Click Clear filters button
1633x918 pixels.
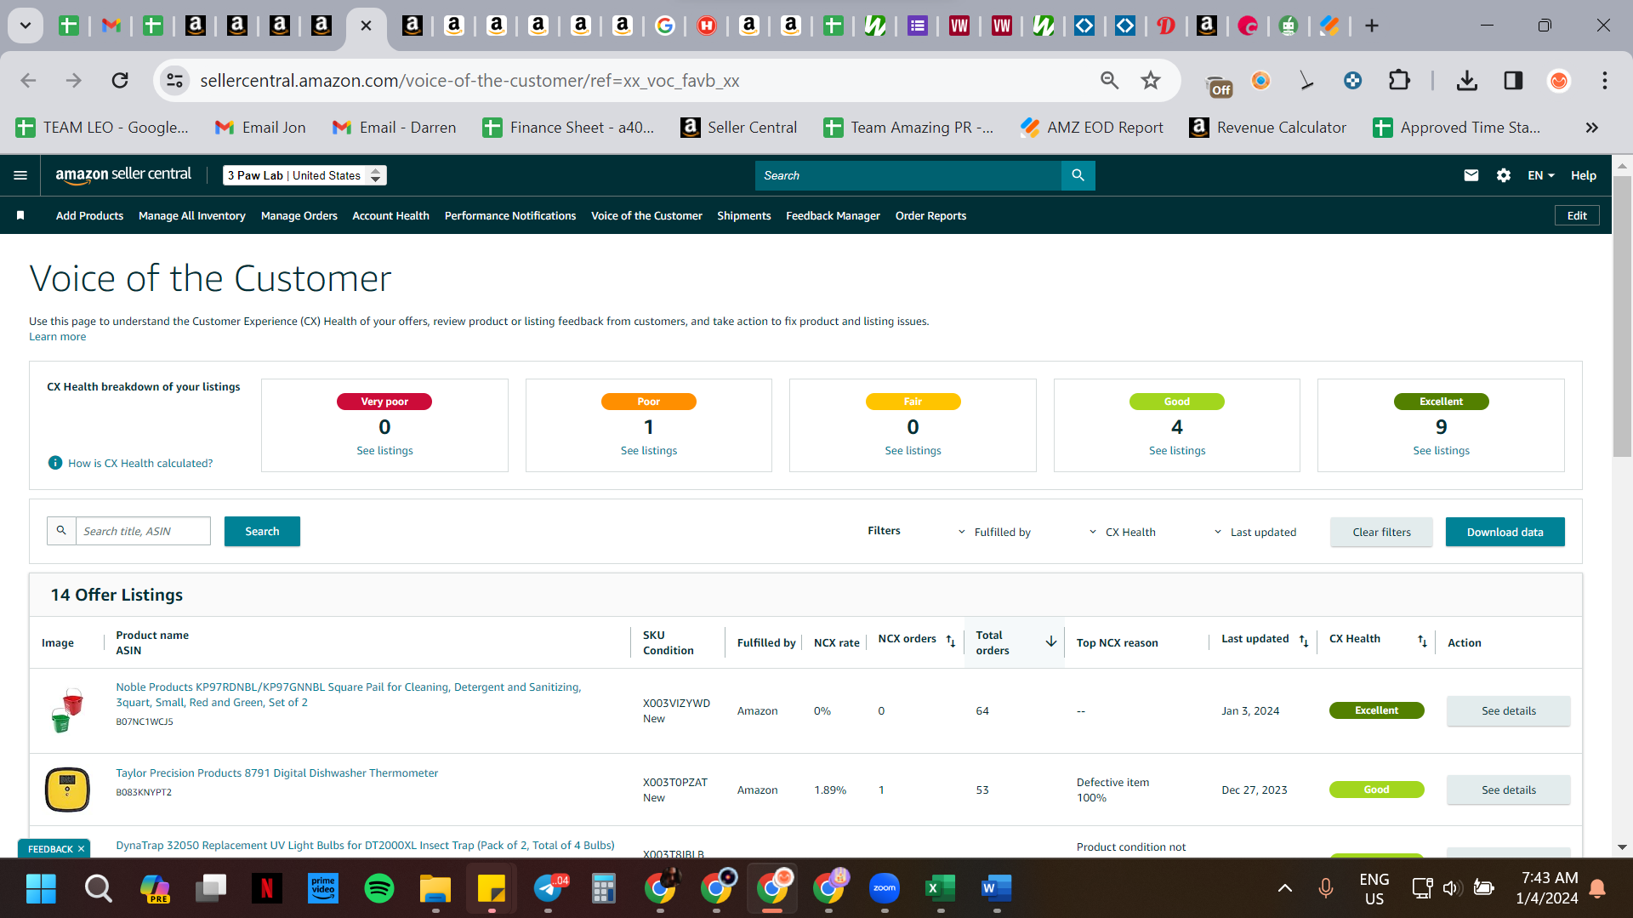click(1381, 532)
